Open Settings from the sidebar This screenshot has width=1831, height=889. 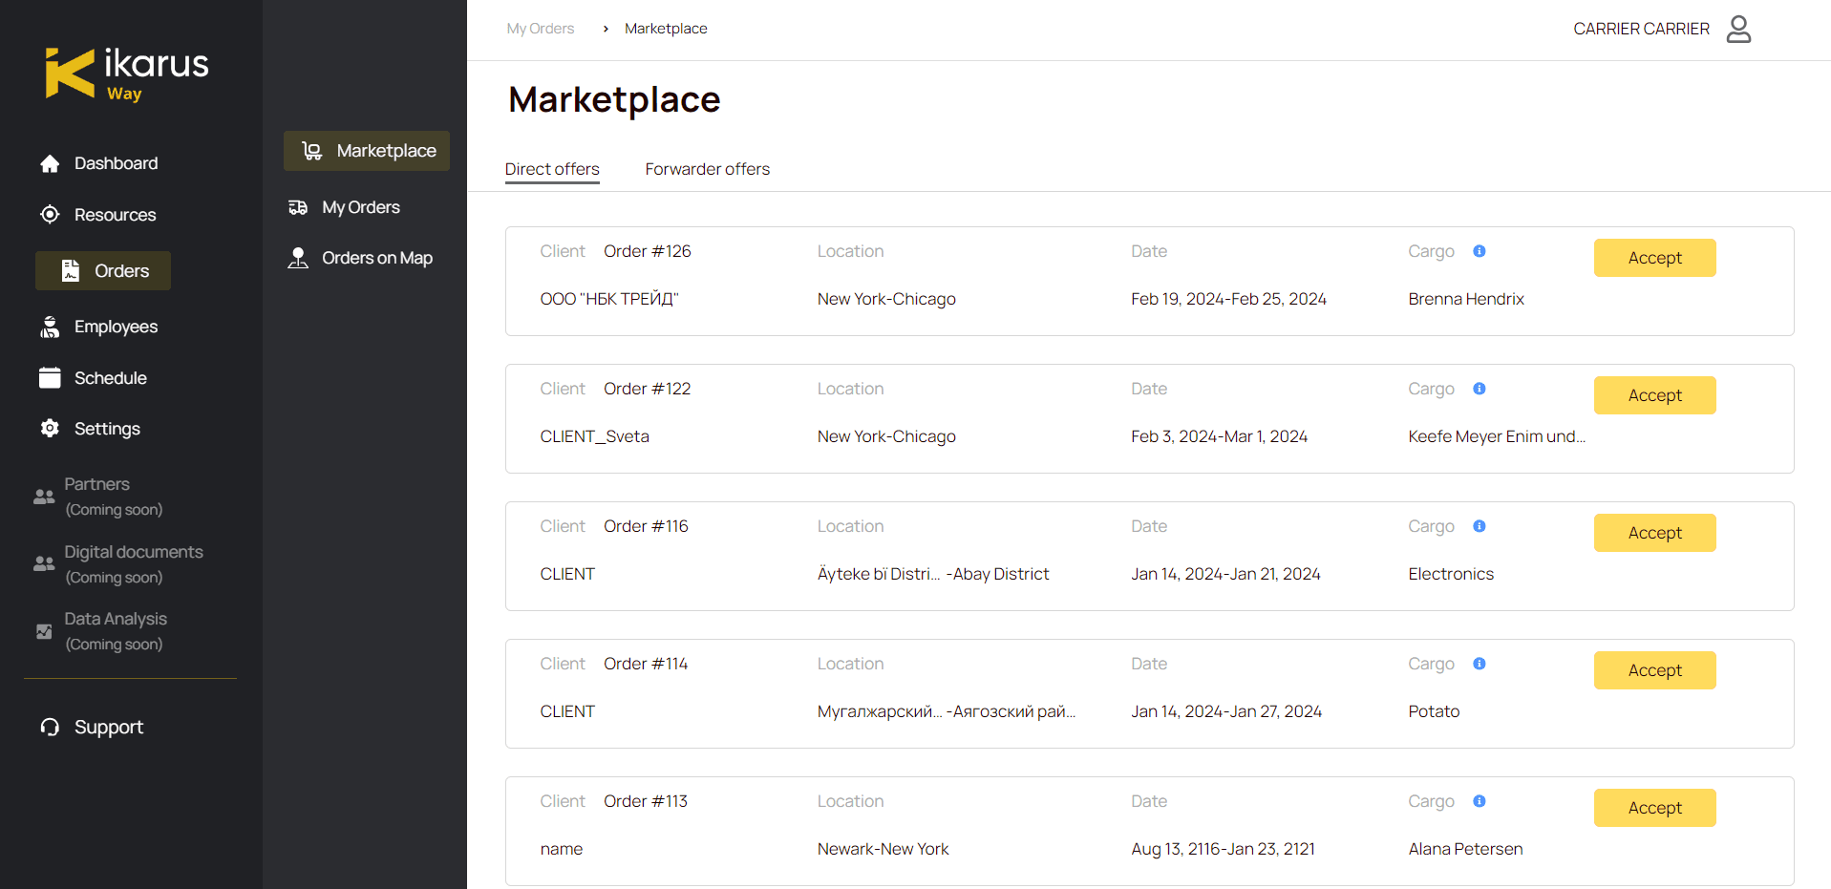[91, 429]
